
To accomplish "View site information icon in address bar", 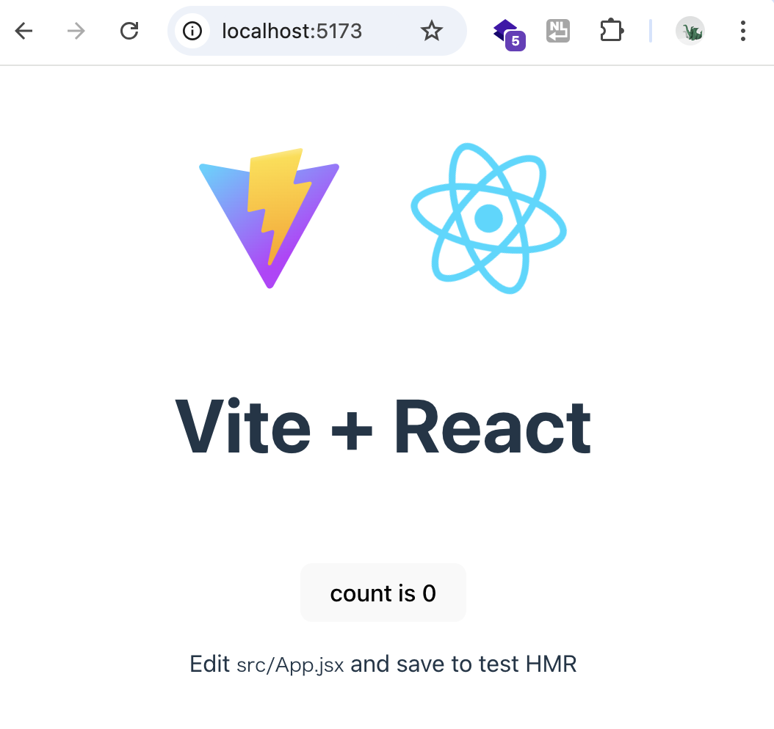I will (x=192, y=31).
